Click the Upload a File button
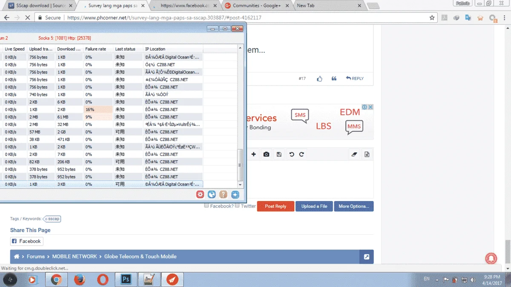The image size is (511, 287). tap(314, 206)
